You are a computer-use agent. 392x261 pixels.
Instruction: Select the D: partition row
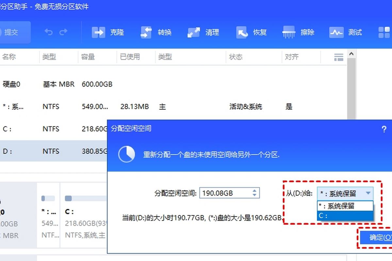54,151
